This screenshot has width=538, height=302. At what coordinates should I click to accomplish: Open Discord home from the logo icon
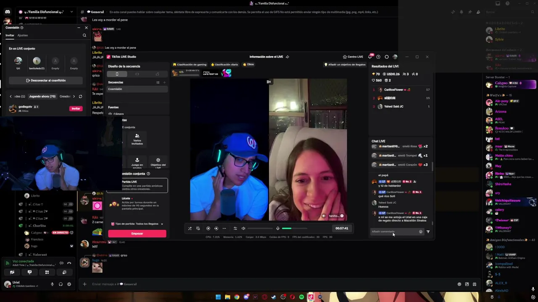[7, 12]
